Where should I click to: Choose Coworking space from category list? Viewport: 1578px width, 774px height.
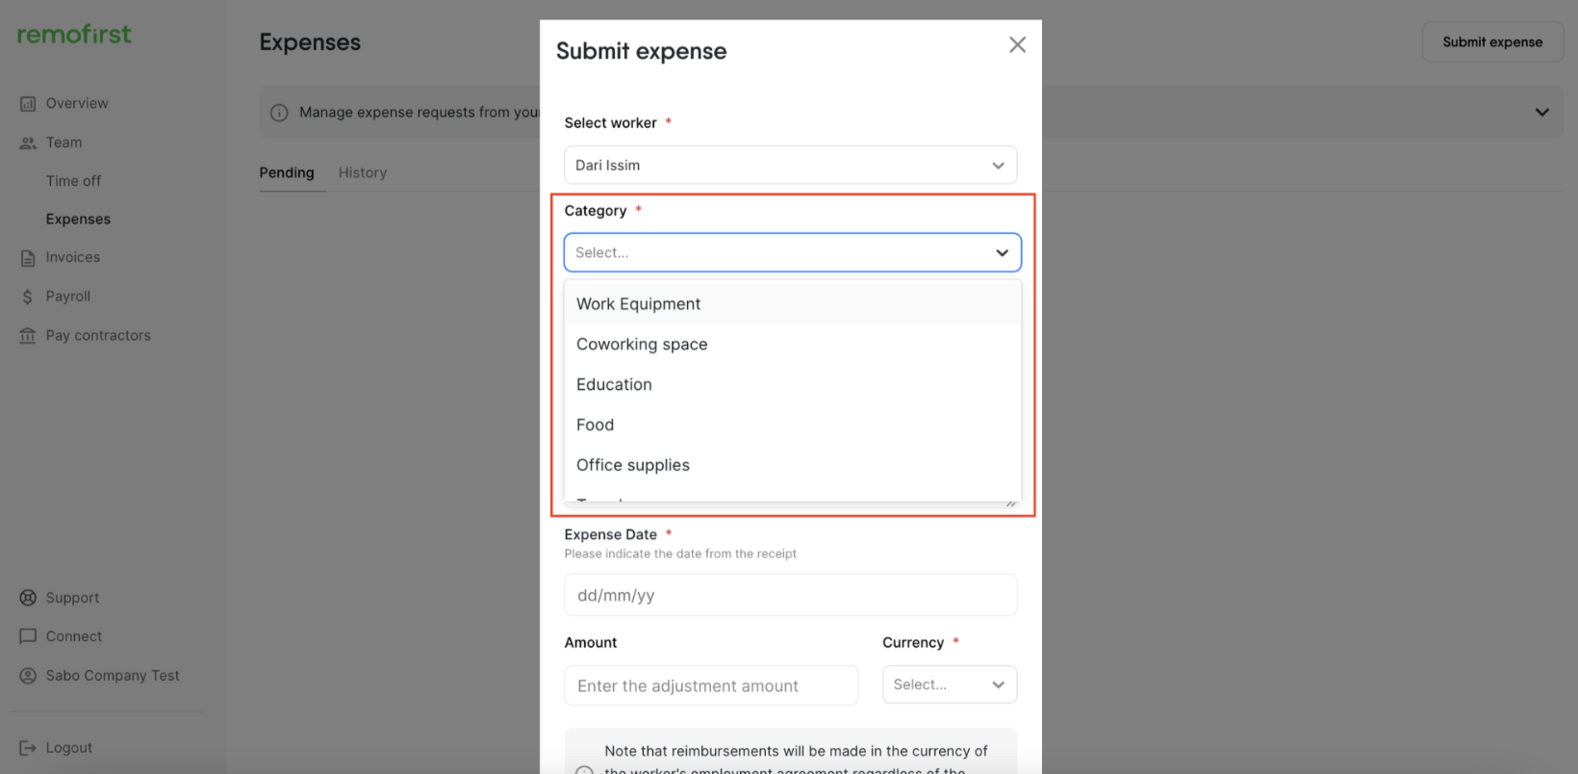[642, 345]
